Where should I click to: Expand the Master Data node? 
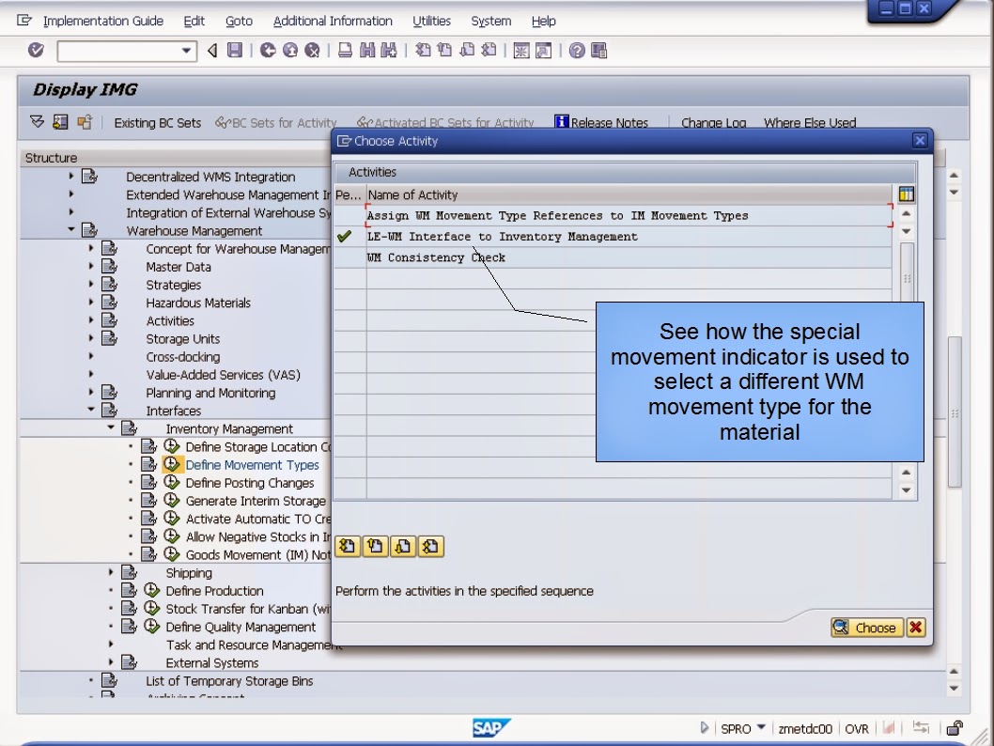tap(90, 266)
